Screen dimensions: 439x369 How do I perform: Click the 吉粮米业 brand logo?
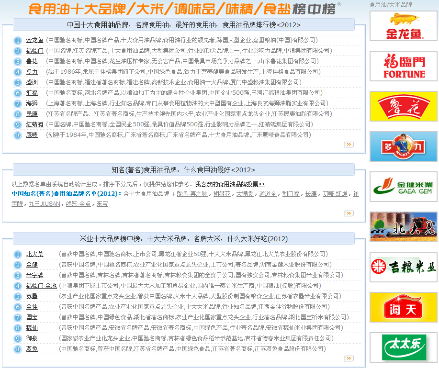tap(404, 267)
